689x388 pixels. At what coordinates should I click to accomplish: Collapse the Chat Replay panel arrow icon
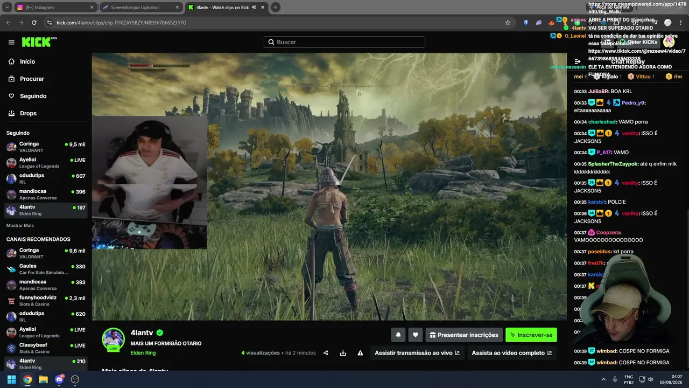click(x=578, y=61)
